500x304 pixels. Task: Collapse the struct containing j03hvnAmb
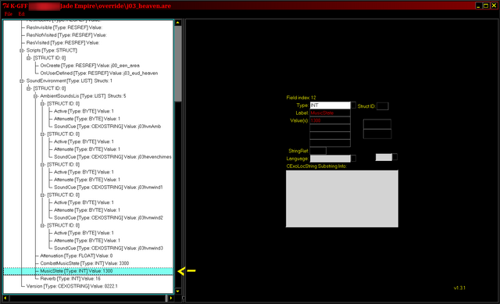pos(42,104)
